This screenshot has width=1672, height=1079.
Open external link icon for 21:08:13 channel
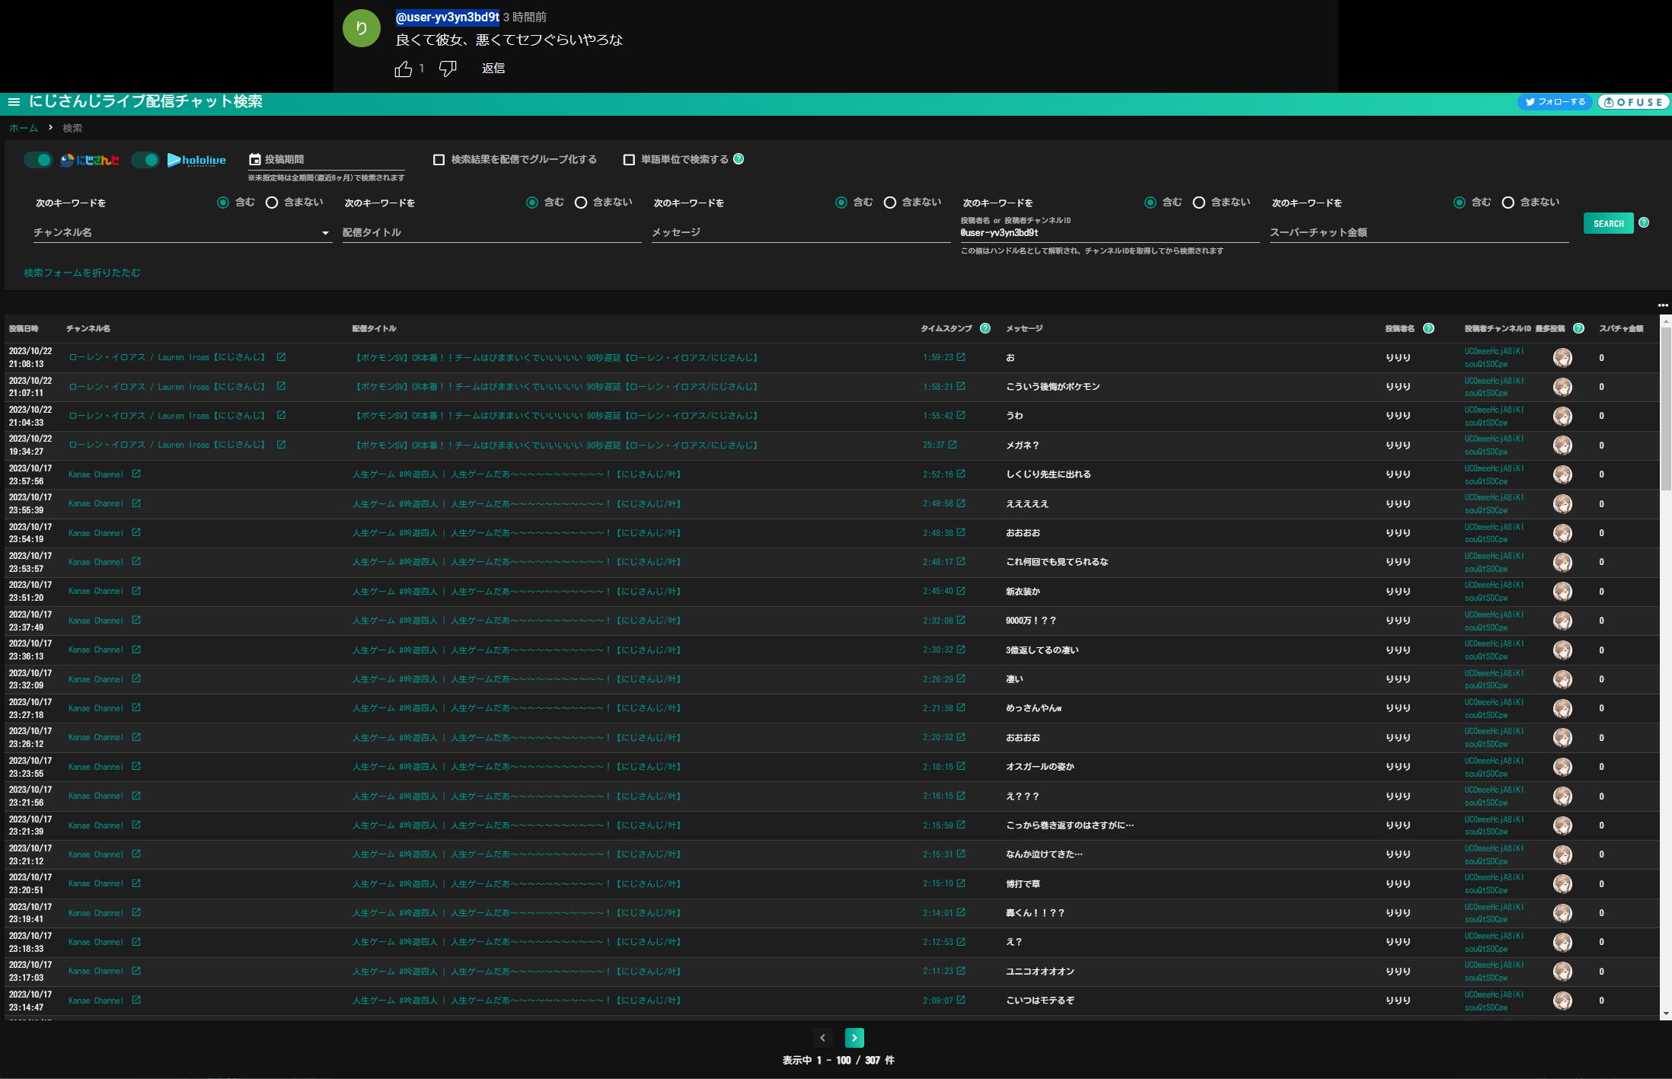[281, 356]
